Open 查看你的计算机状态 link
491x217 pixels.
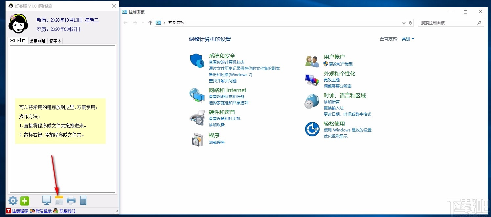(227, 62)
